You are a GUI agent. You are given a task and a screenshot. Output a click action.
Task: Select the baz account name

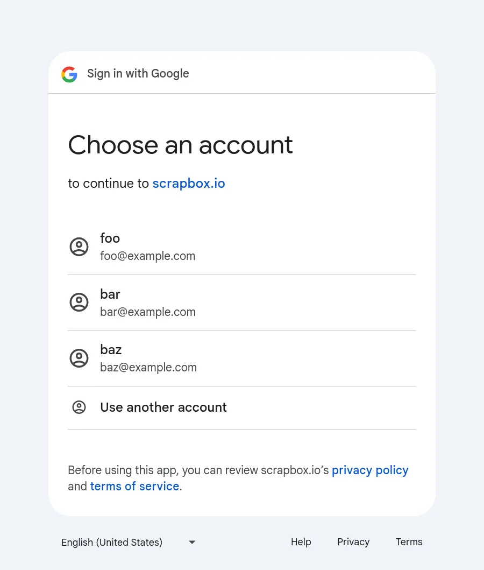(111, 350)
